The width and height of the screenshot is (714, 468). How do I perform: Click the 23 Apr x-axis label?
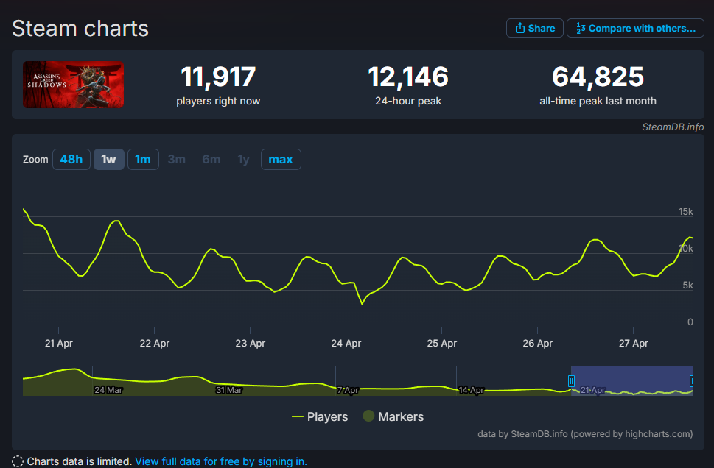250,344
